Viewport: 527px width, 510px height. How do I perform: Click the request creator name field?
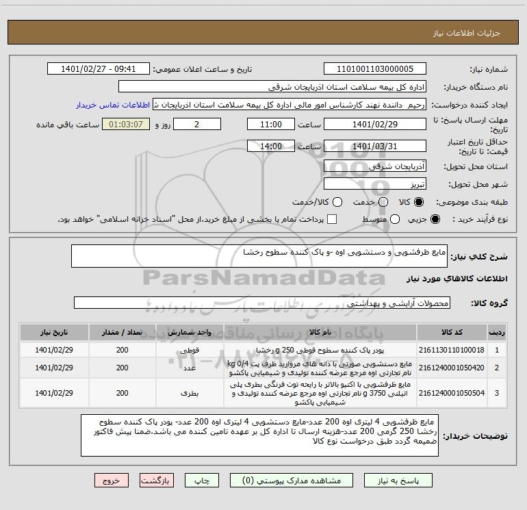click(290, 105)
